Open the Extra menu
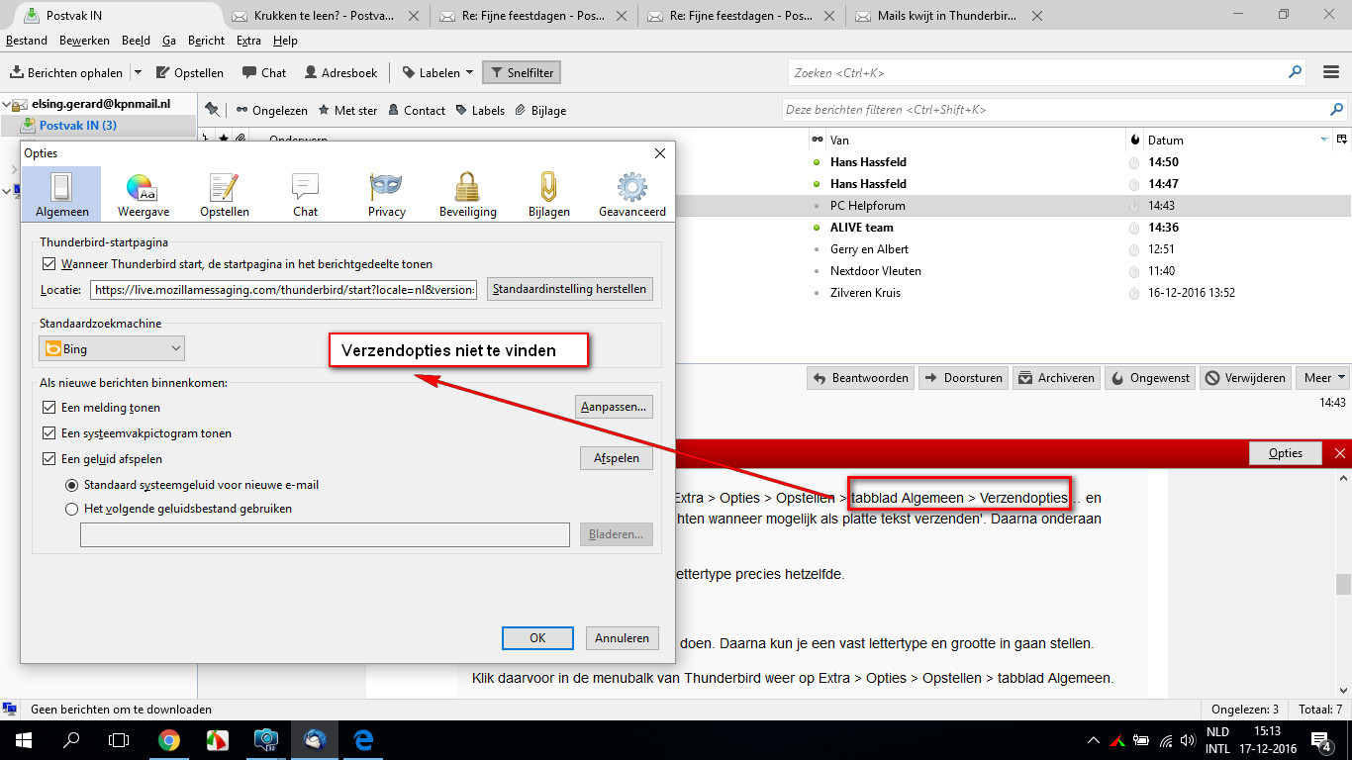The width and height of the screenshot is (1352, 760). click(x=248, y=41)
